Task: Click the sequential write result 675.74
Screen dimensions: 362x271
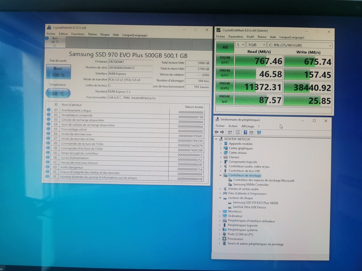Action: coord(308,61)
